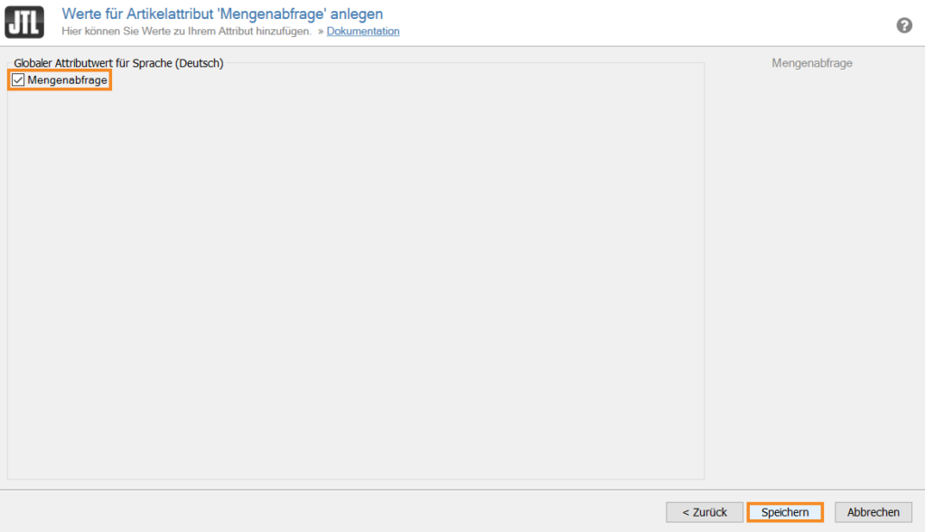Viewport: 925px width, 532px height.
Task: Click the word 'Deutsch' in the group title
Action: pos(199,63)
